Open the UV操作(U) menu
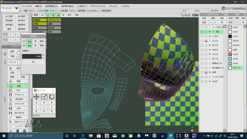The height and width of the screenshot is (139, 247). coord(82,6)
